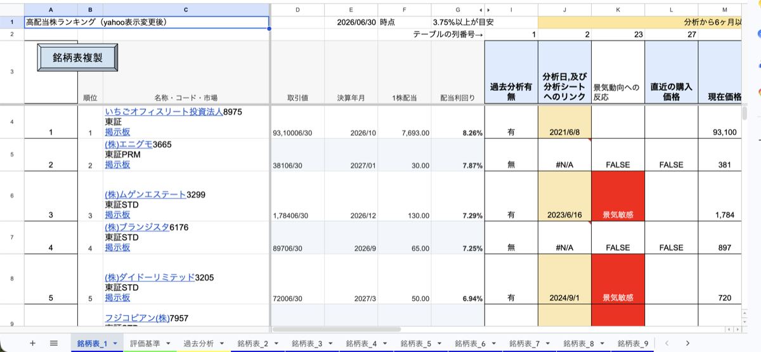Viewport: 761px width, 352px height.
Task: Open the 掲示板 link under ダイドーリミテッド
Action: tap(117, 297)
